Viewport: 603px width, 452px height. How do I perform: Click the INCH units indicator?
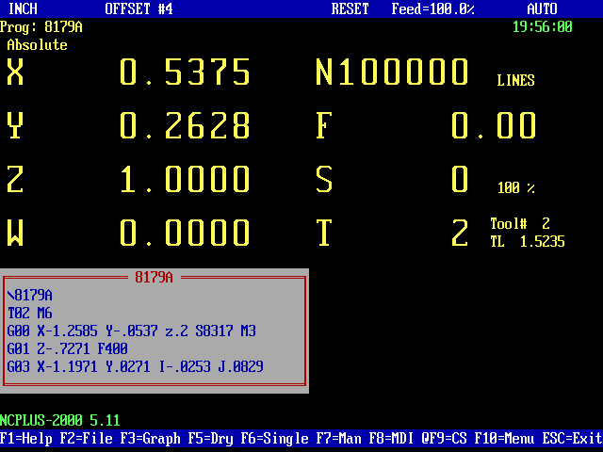(x=23, y=8)
